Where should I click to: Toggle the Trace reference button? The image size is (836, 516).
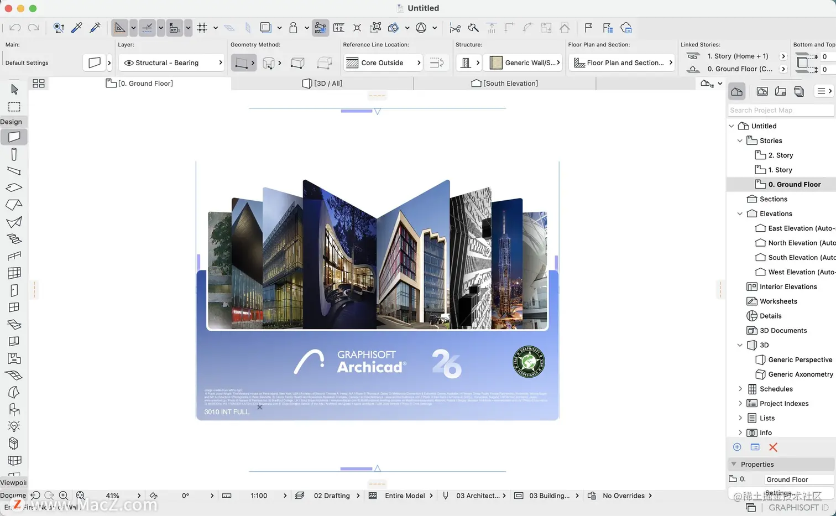[x=265, y=28]
